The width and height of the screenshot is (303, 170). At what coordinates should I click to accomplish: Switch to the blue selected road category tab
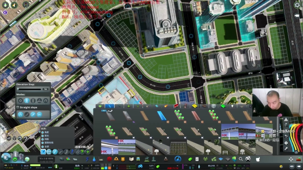[109, 106]
